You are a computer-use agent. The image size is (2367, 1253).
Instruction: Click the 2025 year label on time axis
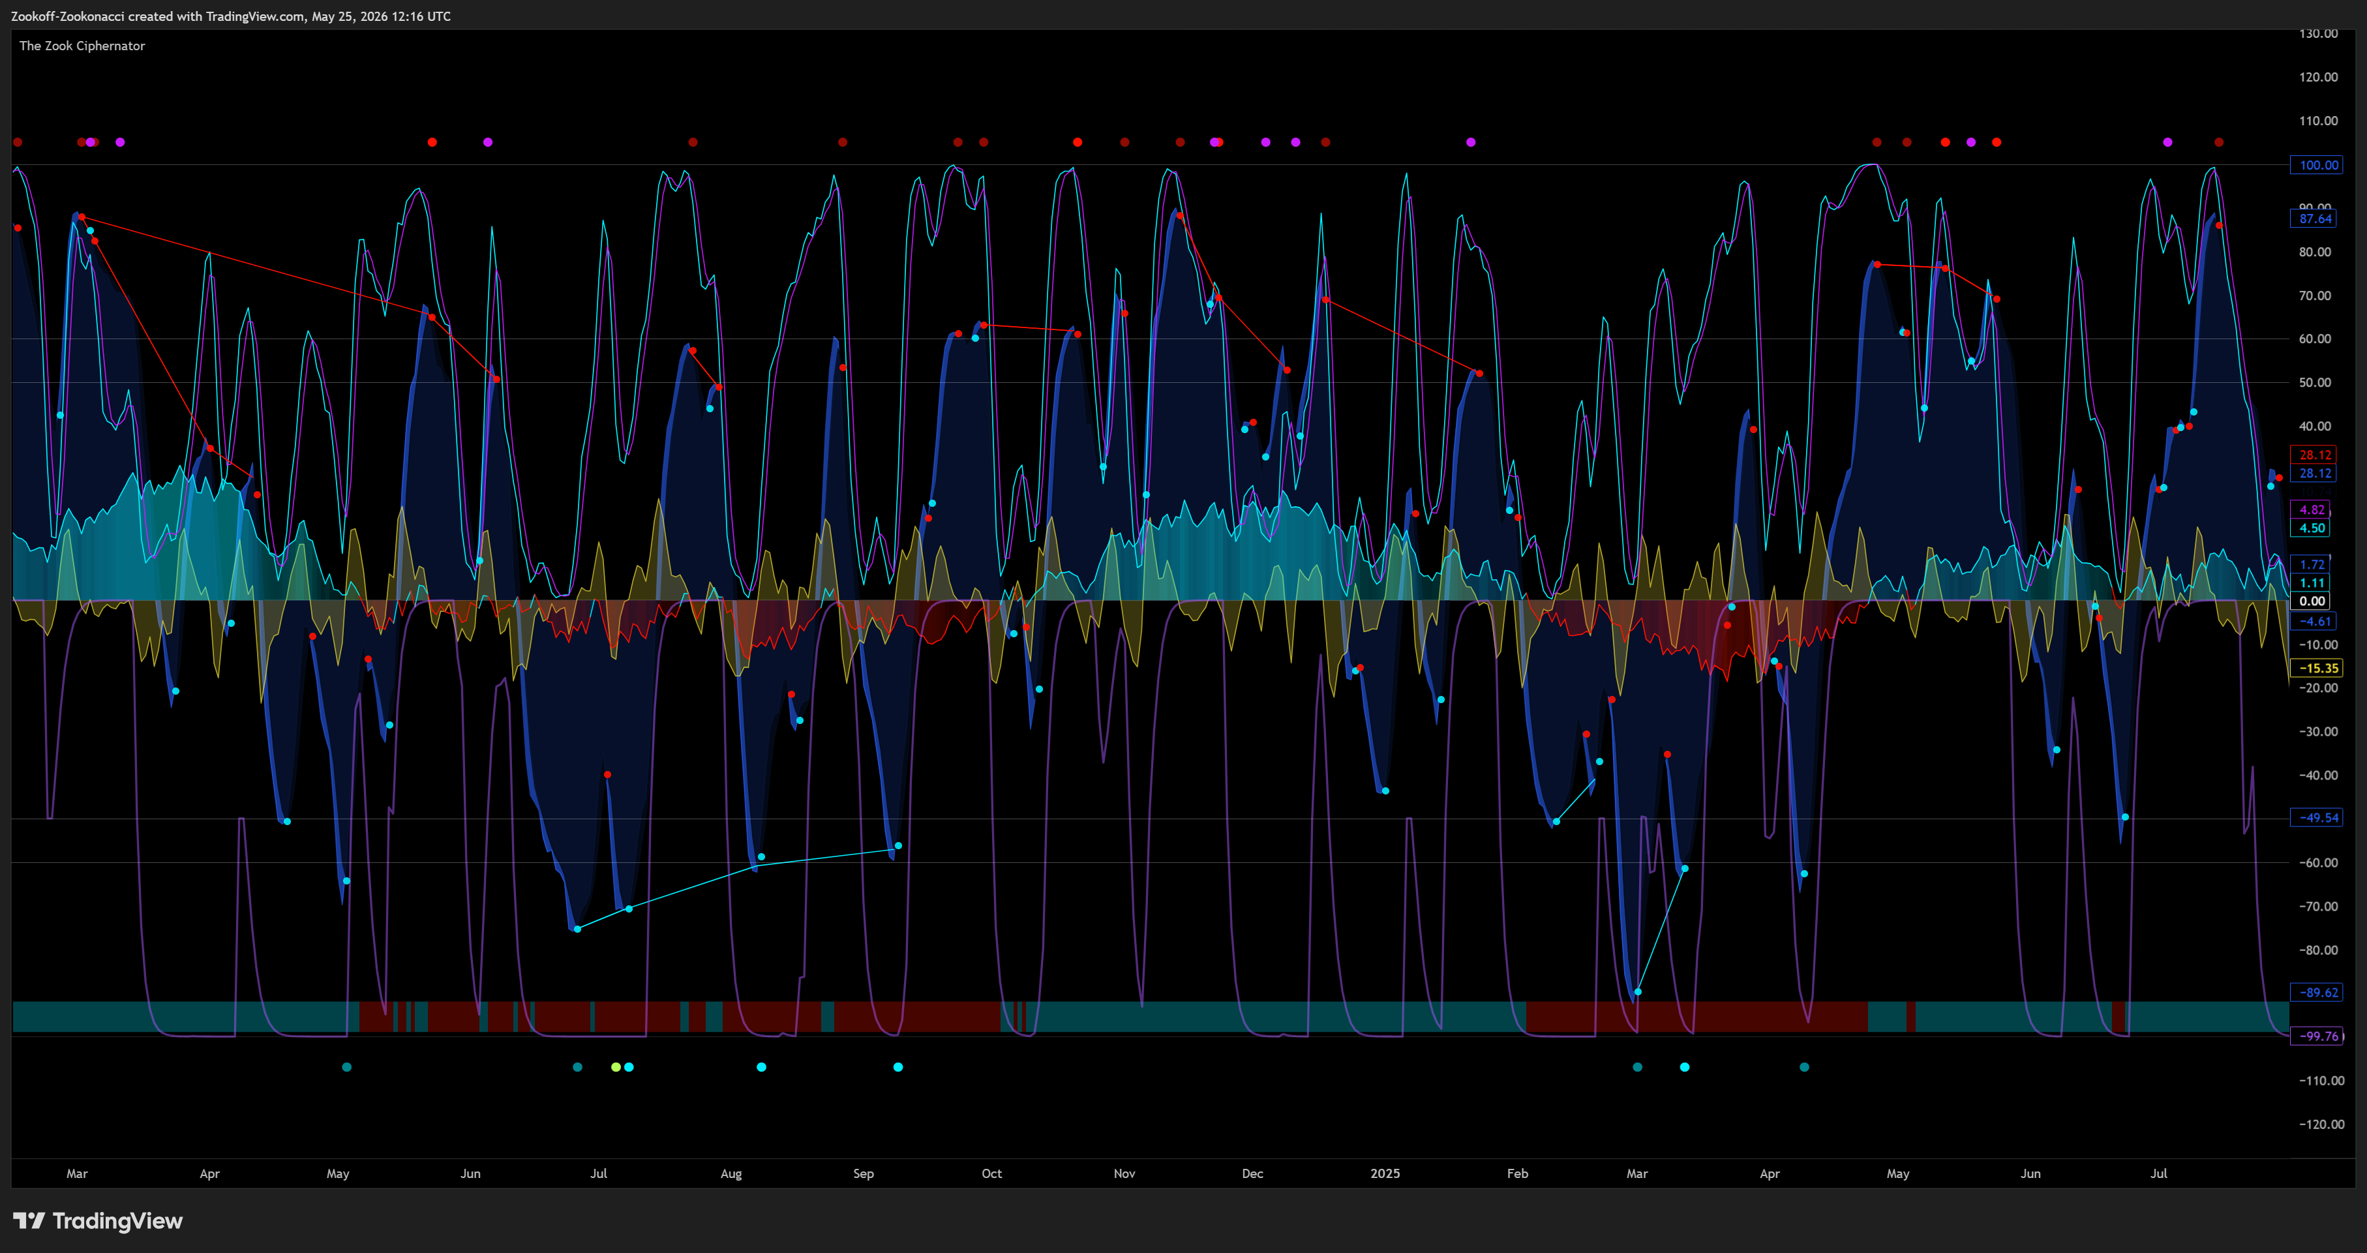click(x=1385, y=1174)
